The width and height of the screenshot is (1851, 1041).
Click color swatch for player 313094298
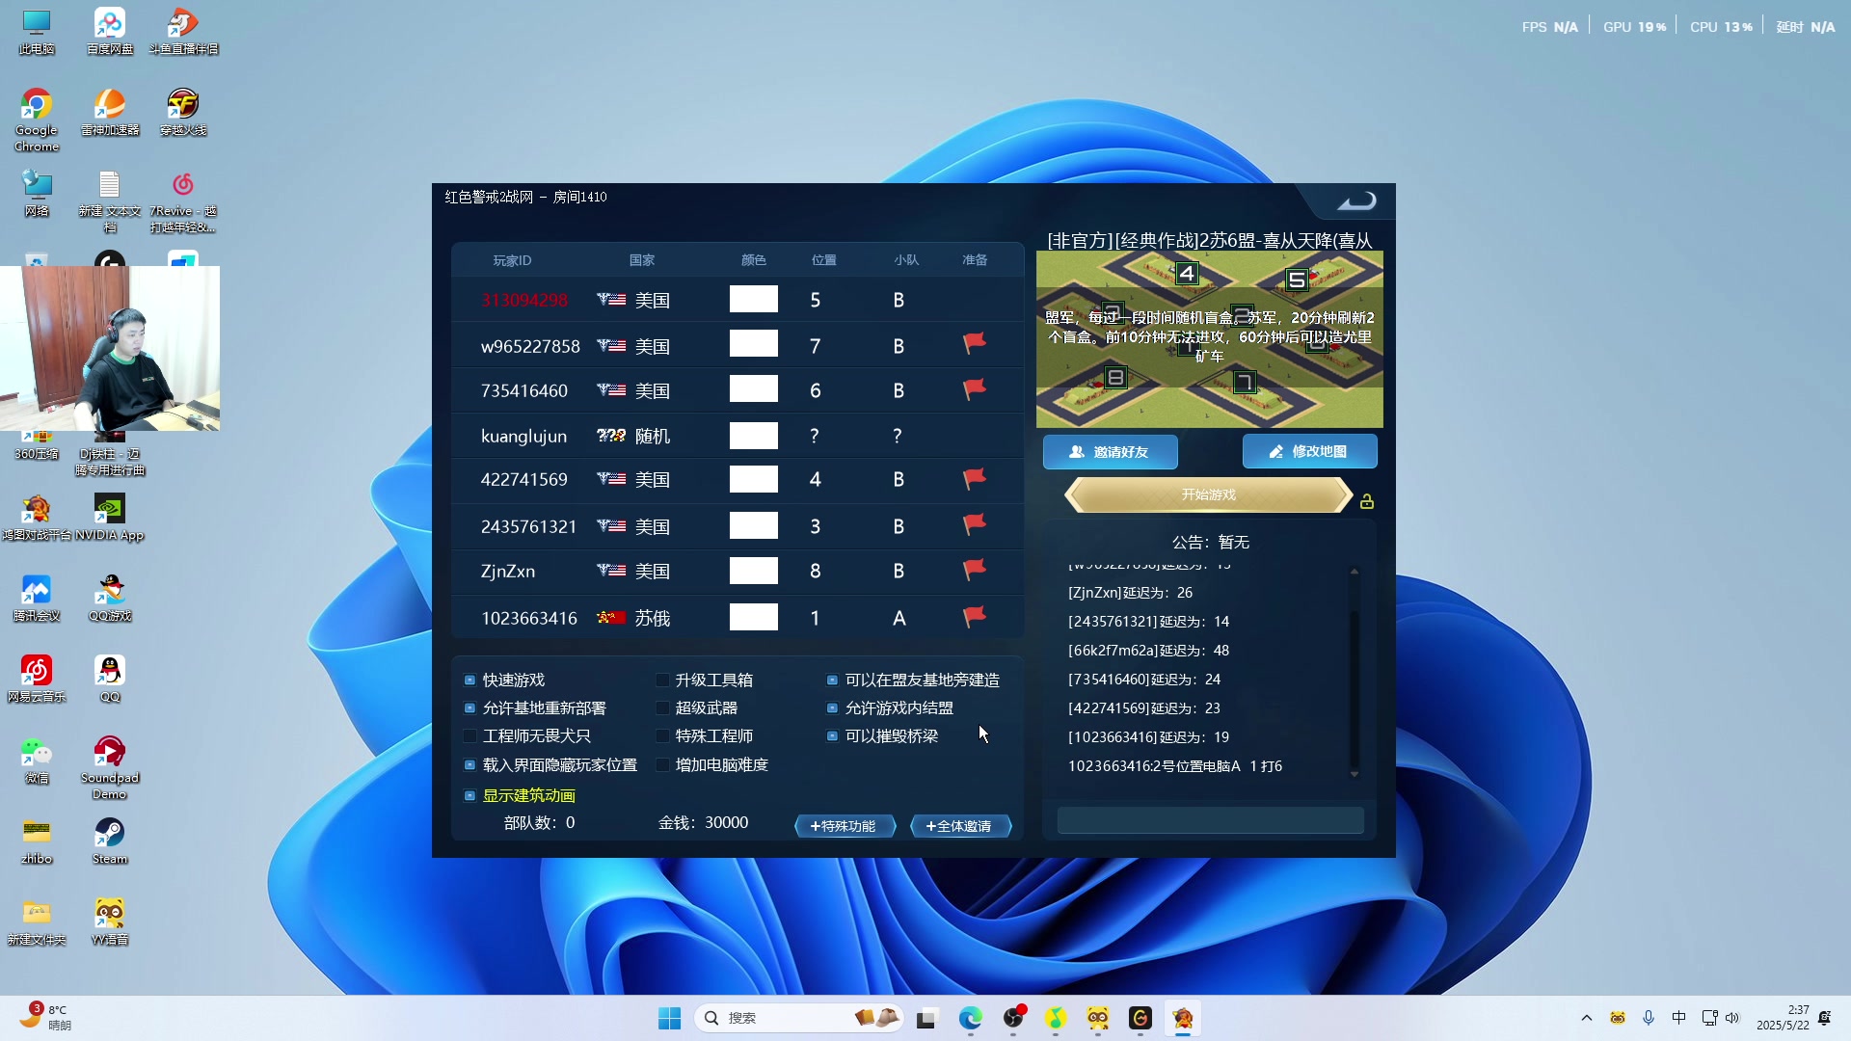[x=754, y=299]
